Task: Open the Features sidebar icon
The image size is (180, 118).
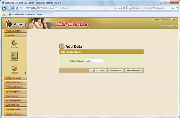Action: 14,68
